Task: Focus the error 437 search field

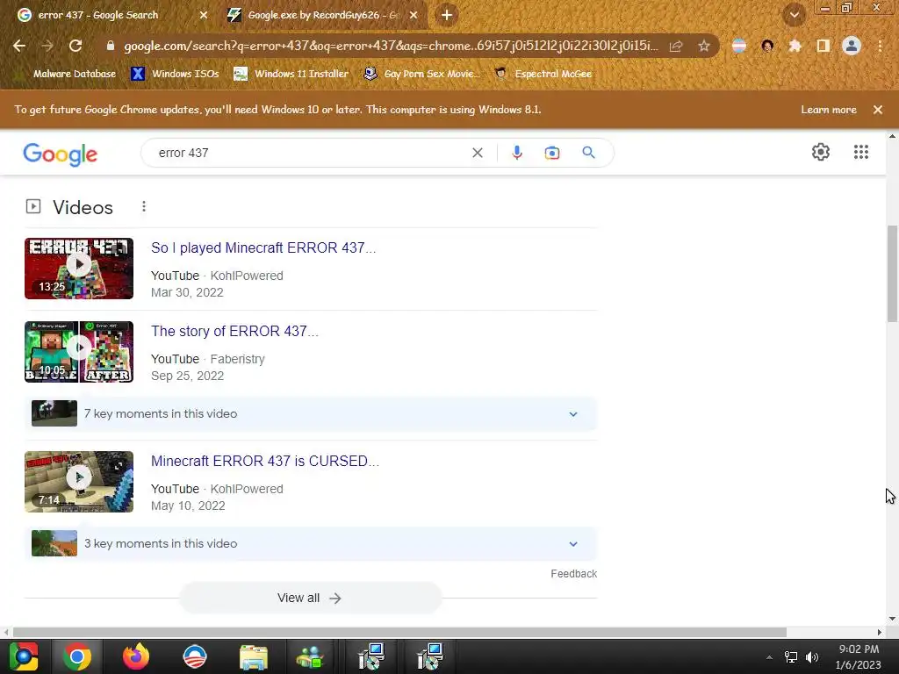Action: (x=310, y=153)
